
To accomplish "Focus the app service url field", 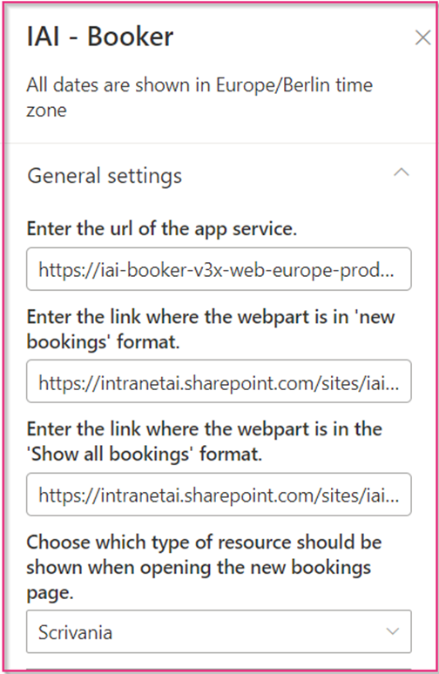I will click(x=219, y=269).
